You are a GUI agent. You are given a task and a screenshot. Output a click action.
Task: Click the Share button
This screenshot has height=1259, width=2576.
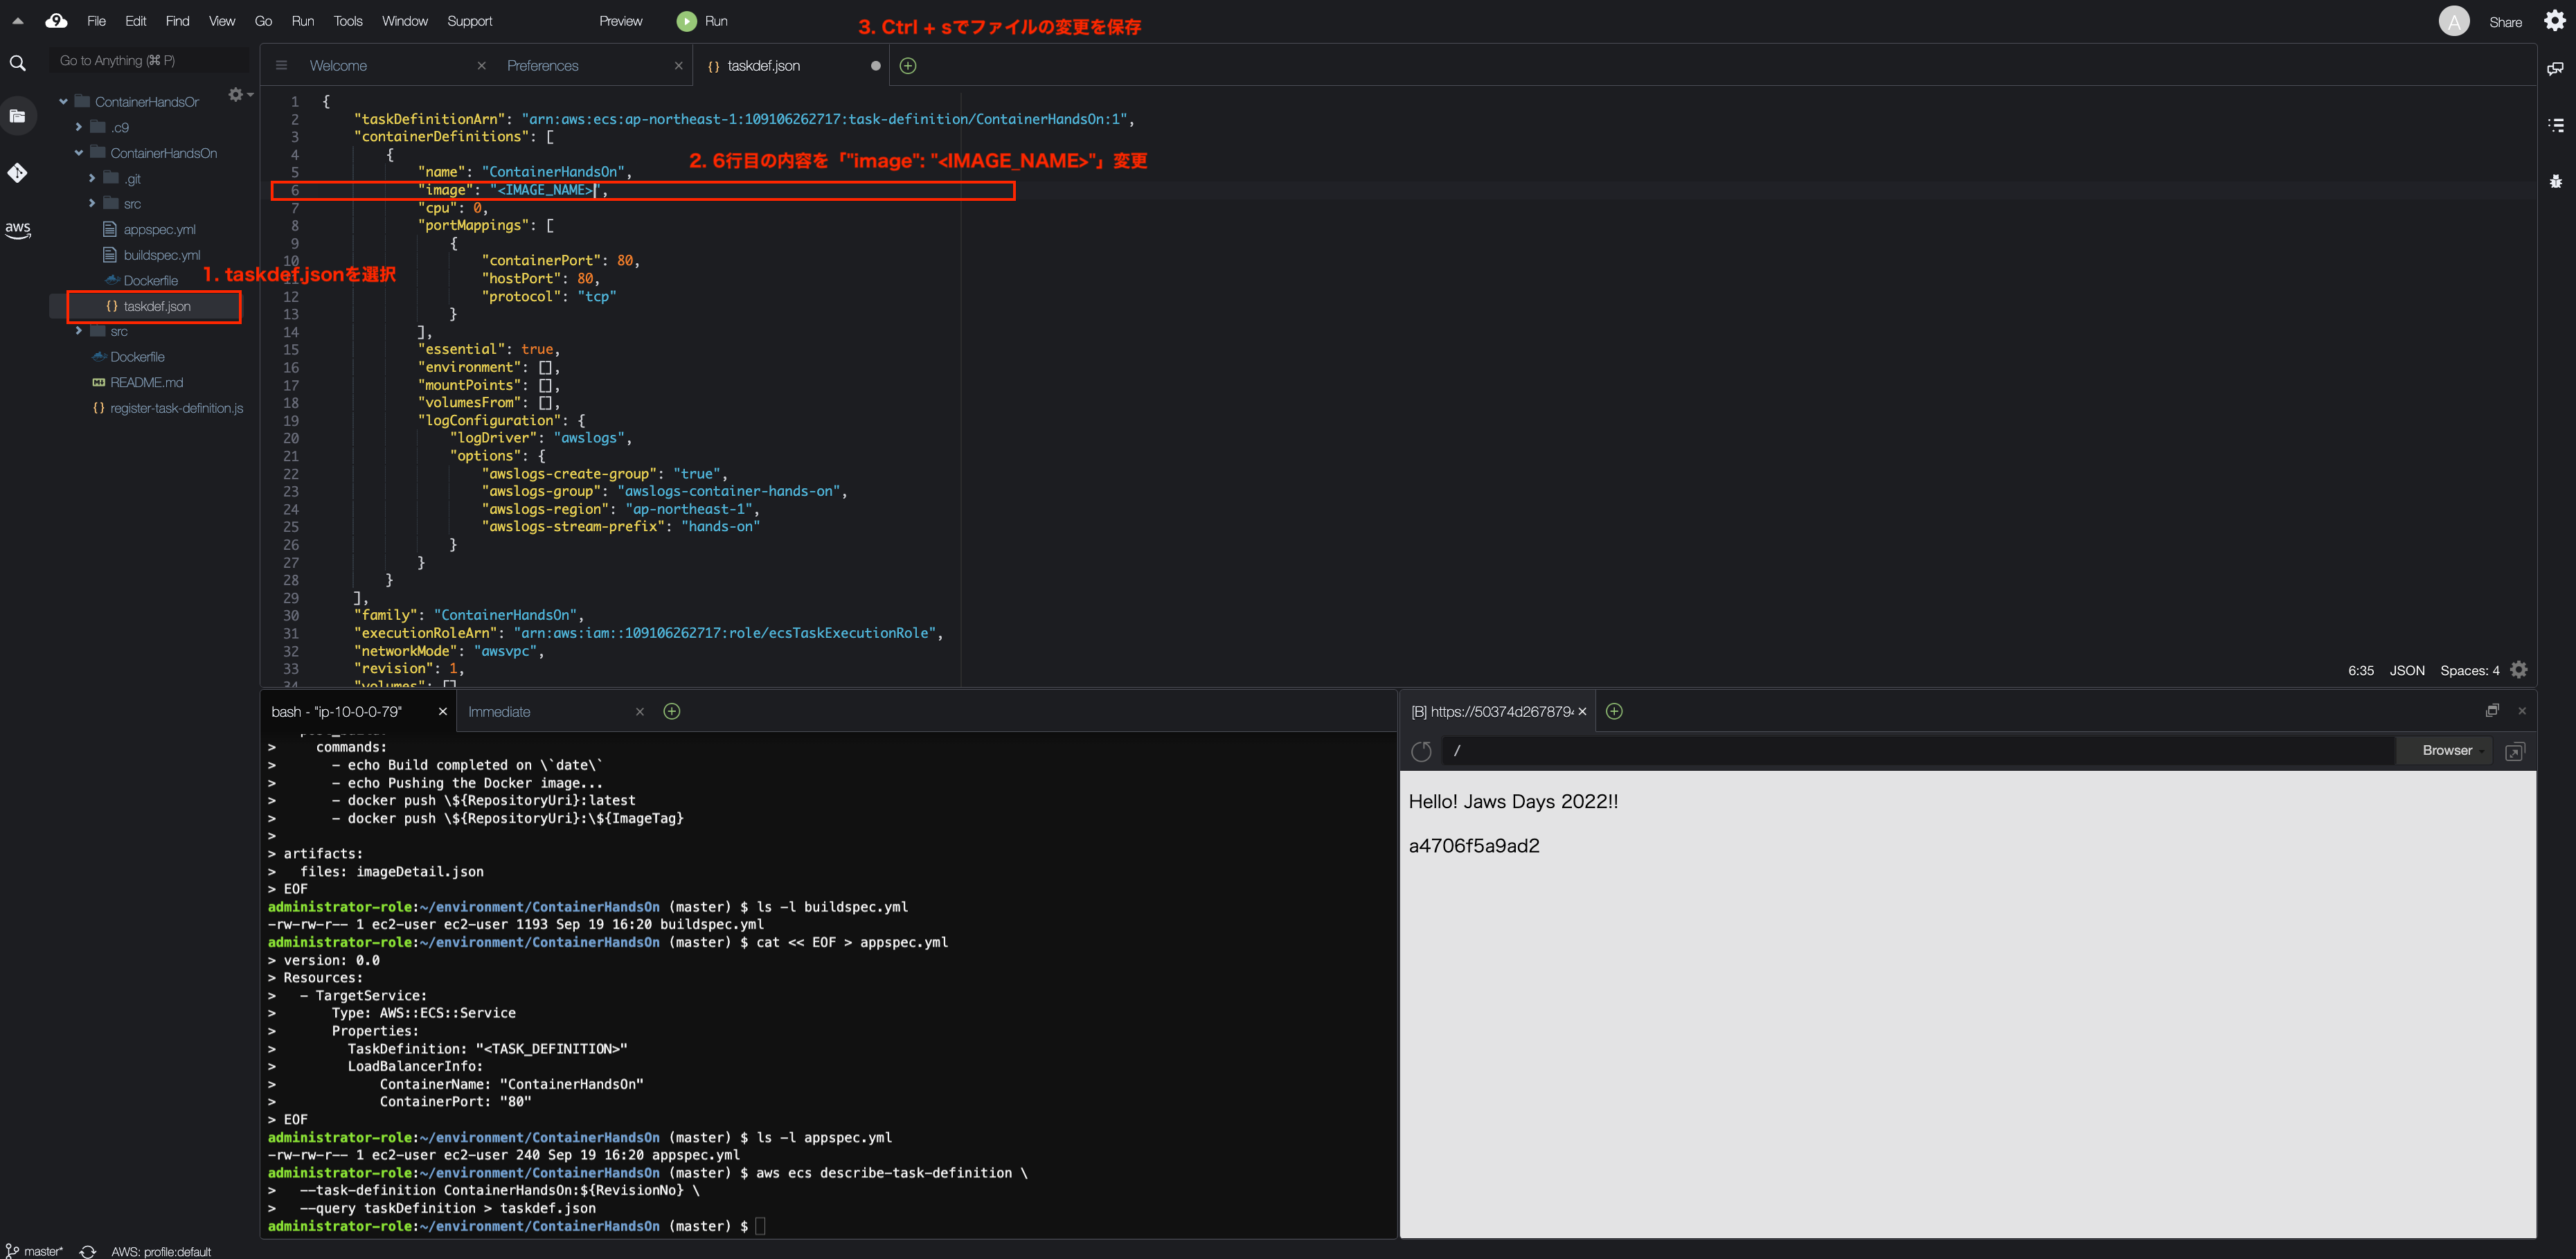click(2505, 21)
